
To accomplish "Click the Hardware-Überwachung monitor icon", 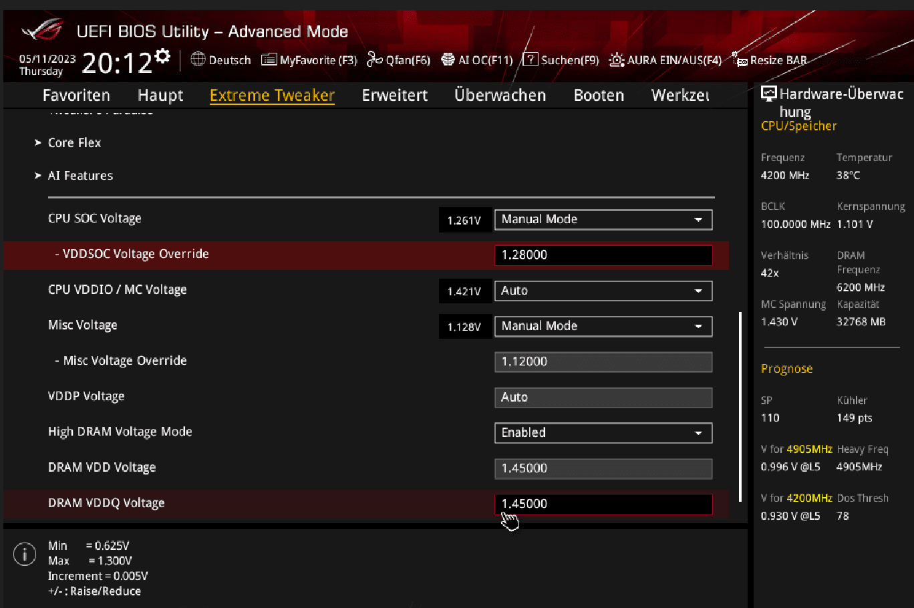I will coord(768,94).
